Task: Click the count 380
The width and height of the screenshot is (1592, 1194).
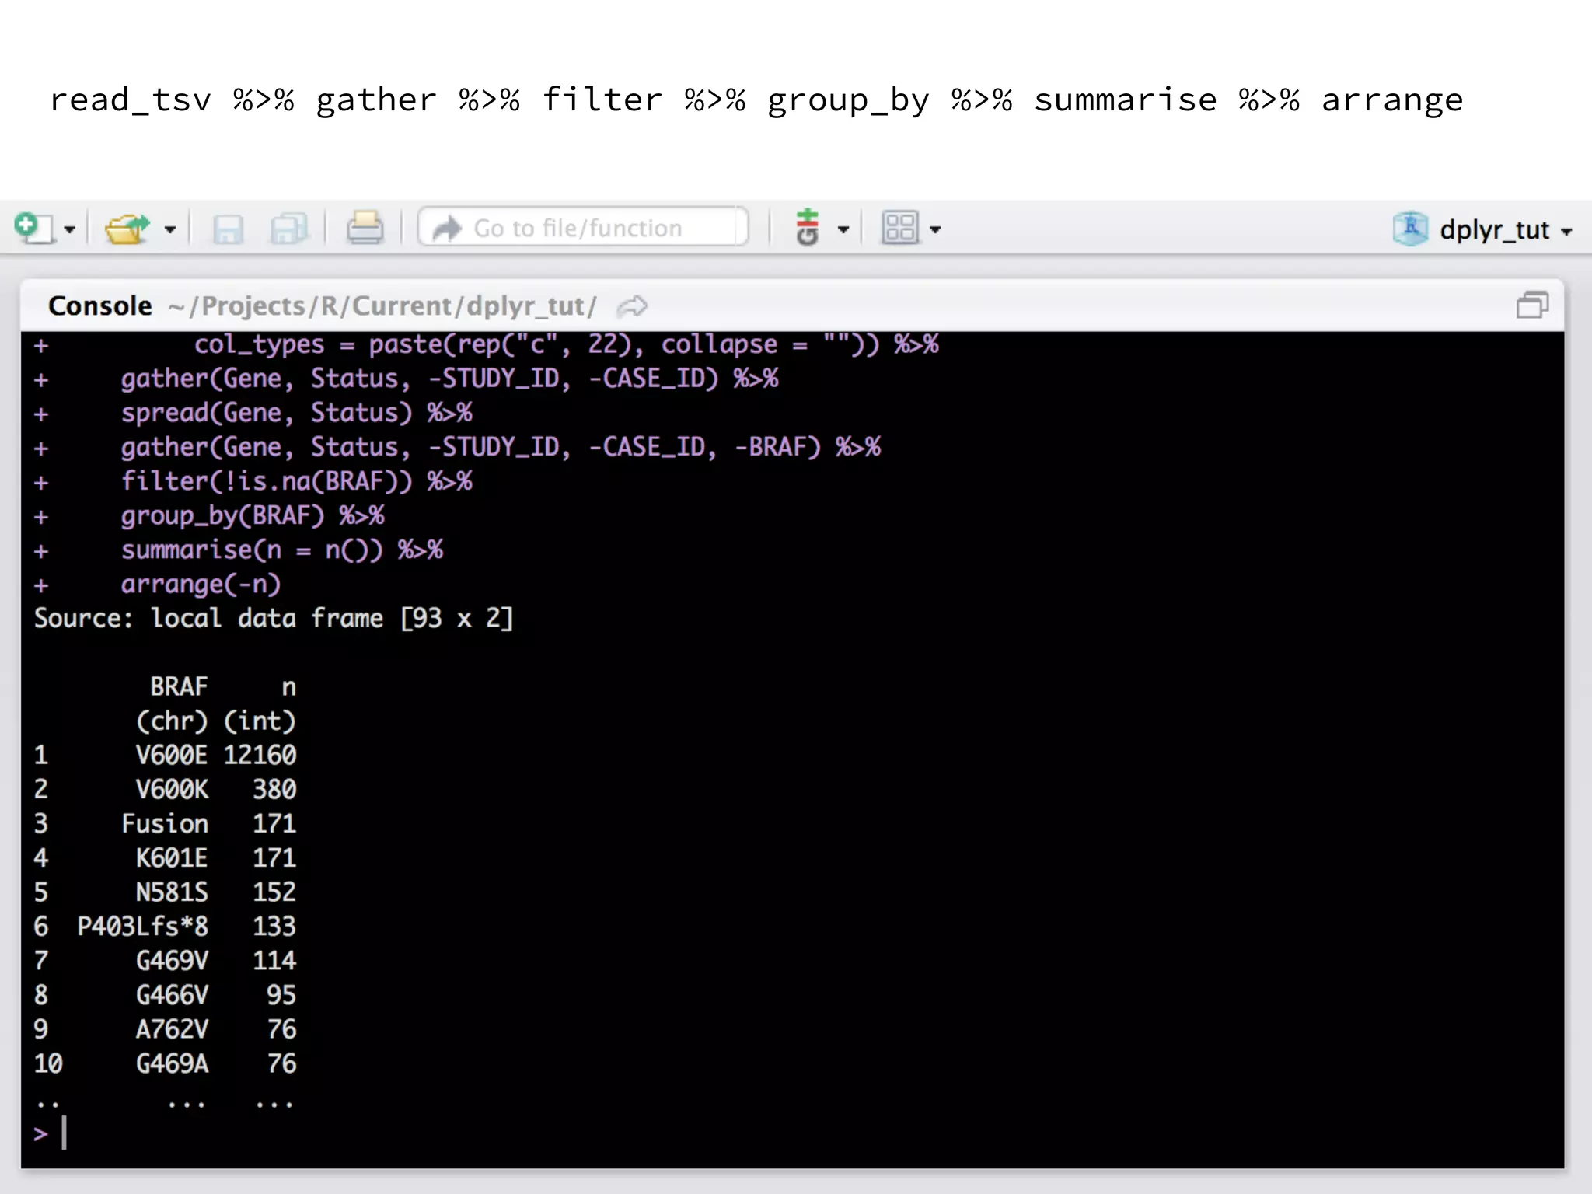Action: (274, 789)
